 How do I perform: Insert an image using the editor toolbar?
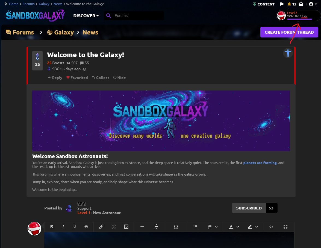(126, 227)
